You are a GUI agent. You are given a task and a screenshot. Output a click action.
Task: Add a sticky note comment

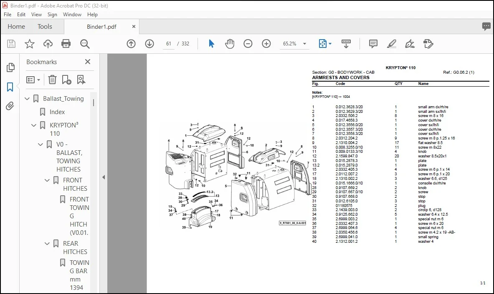[373, 44]
